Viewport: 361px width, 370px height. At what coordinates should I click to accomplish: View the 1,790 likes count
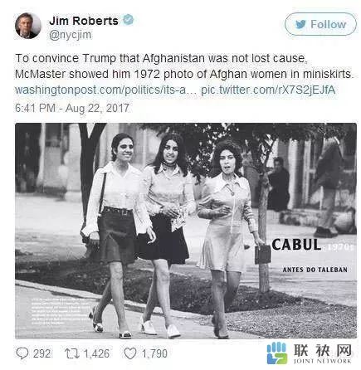click(154, 353)
